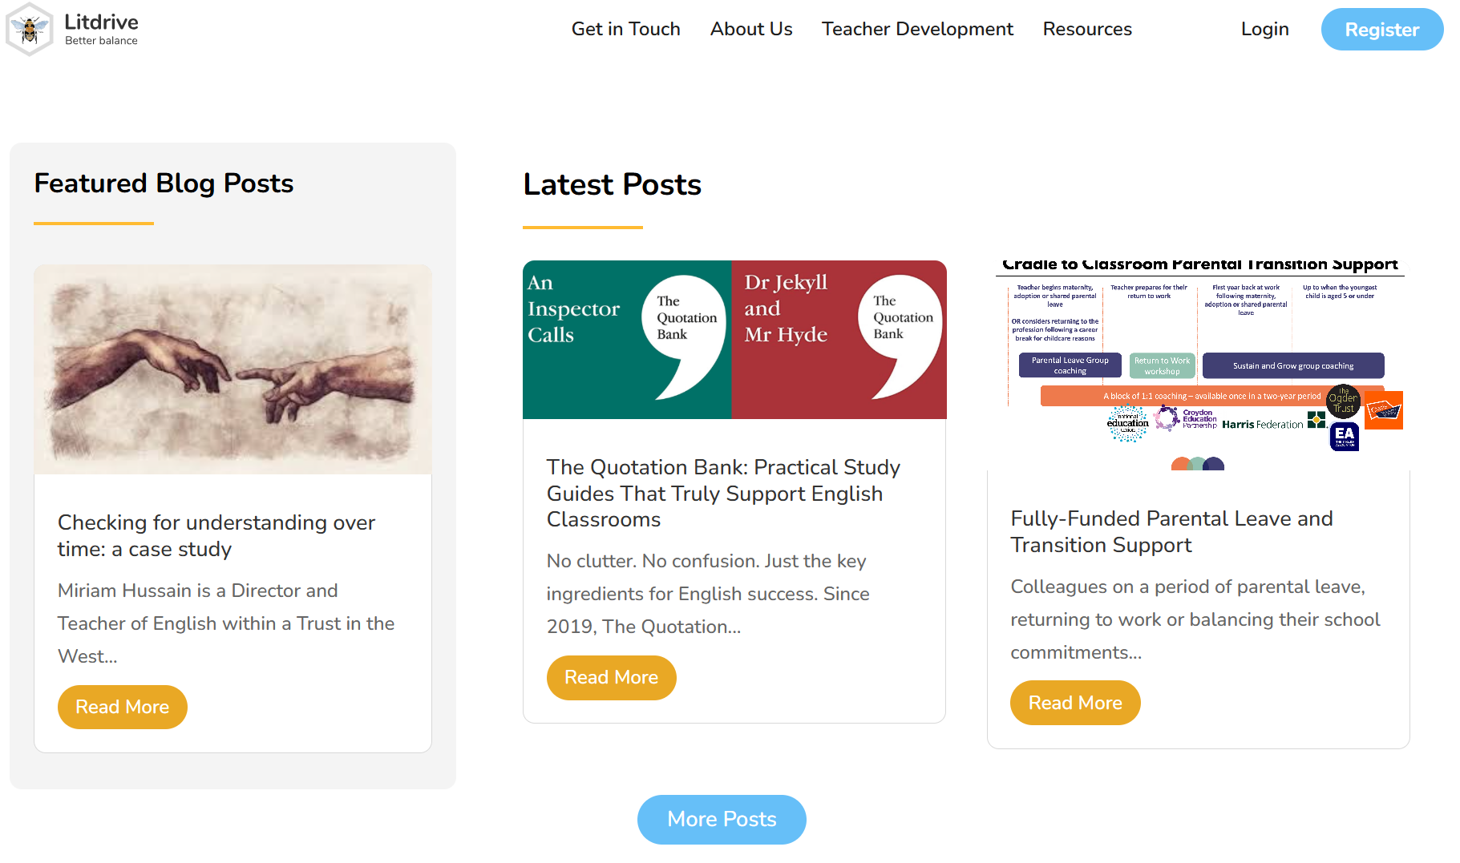Open The Quotation Bank post title
The height and width of the screenshot is (863, 1460).
click(x=723, y=493)
